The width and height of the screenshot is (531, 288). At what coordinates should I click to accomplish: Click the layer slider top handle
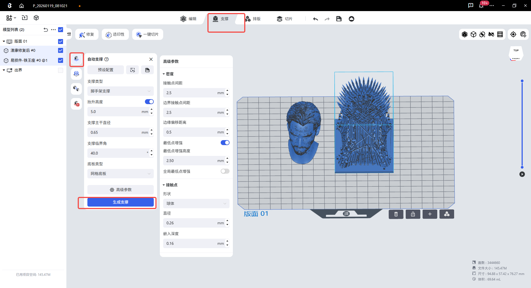pyautogui.click(x=522, y=81)
